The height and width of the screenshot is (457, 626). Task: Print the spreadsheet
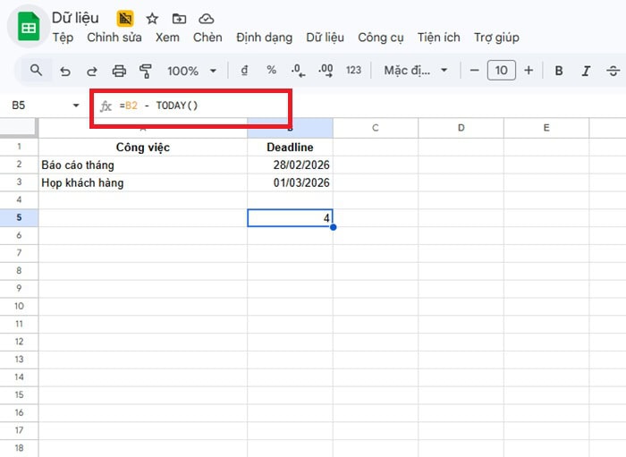(x=119, y=71)
